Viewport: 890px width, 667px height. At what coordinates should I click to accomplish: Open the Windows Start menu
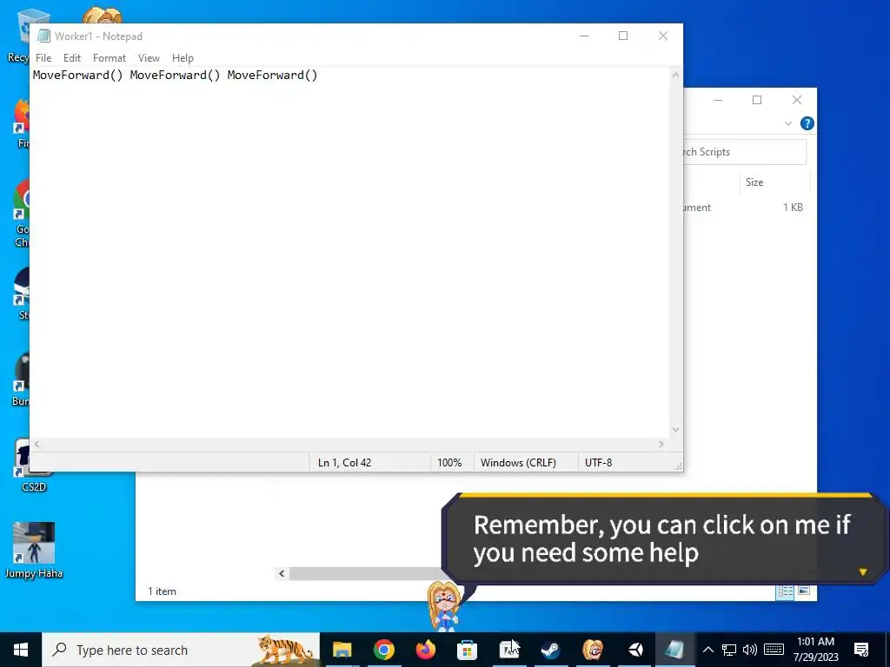[21, 650]
